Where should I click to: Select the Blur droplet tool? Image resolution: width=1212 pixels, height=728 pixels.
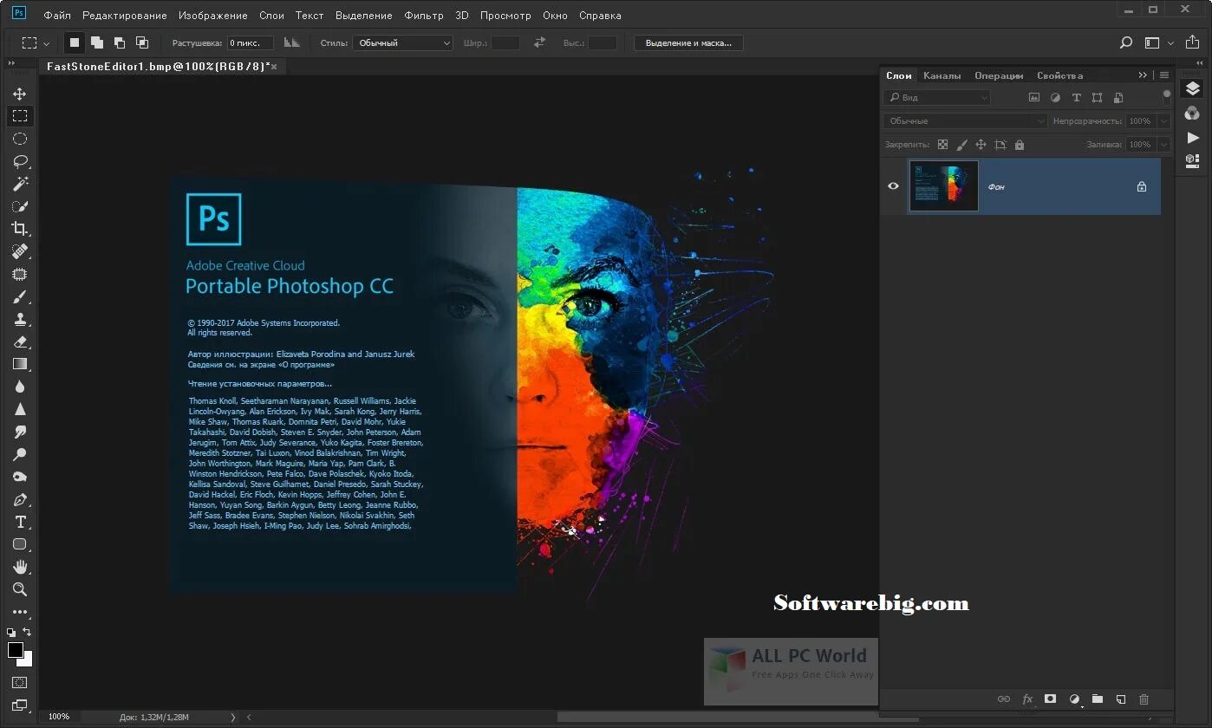click(19, 387)
